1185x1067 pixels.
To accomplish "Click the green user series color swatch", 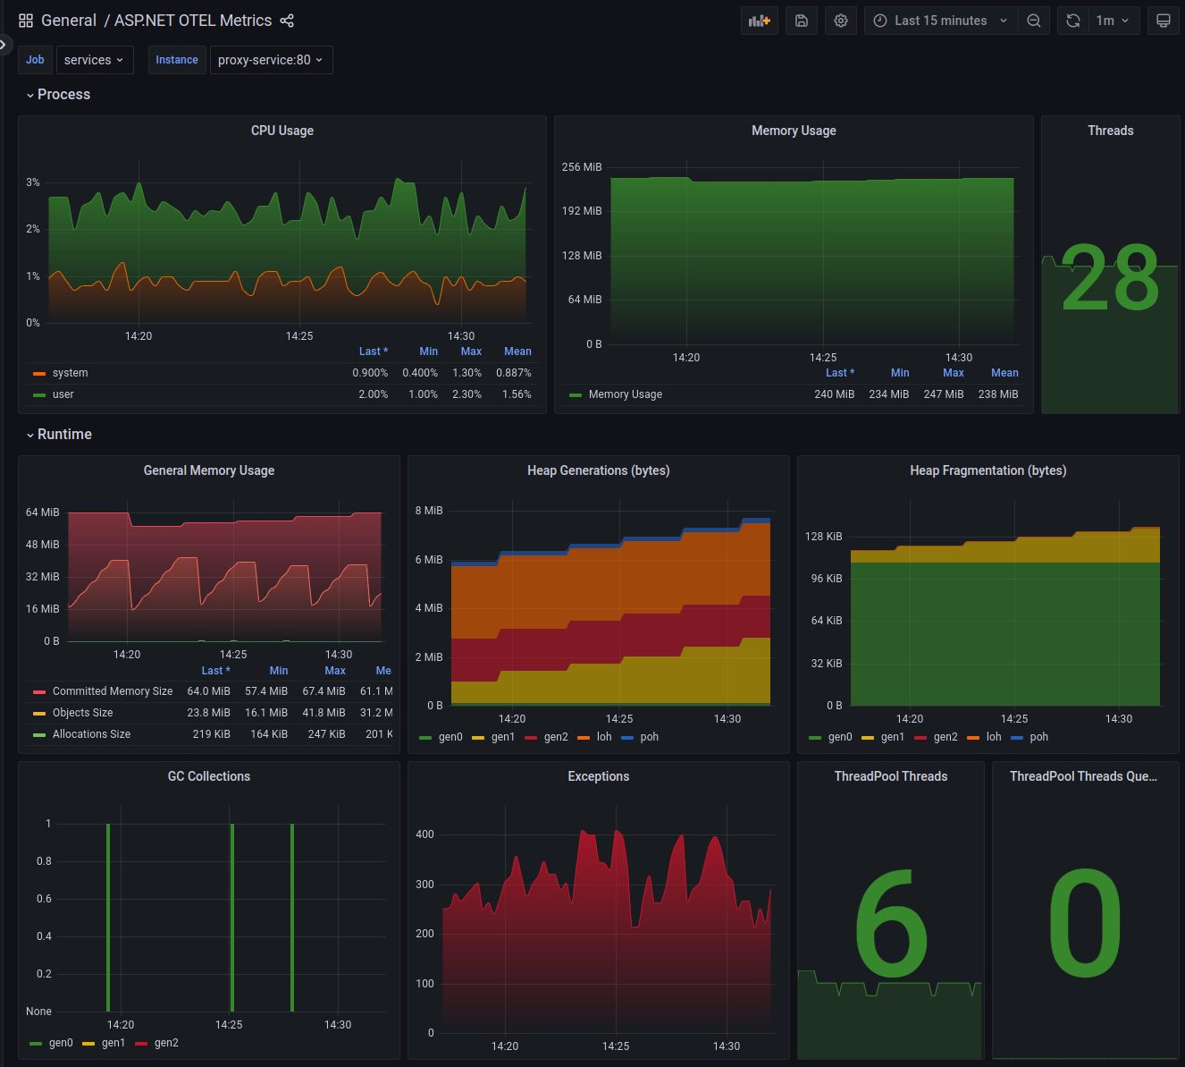I will point(40,394).
